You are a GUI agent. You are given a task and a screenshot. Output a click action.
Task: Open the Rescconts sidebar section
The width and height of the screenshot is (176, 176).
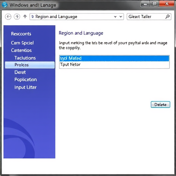pyautogui.click(x=21, y=34)
